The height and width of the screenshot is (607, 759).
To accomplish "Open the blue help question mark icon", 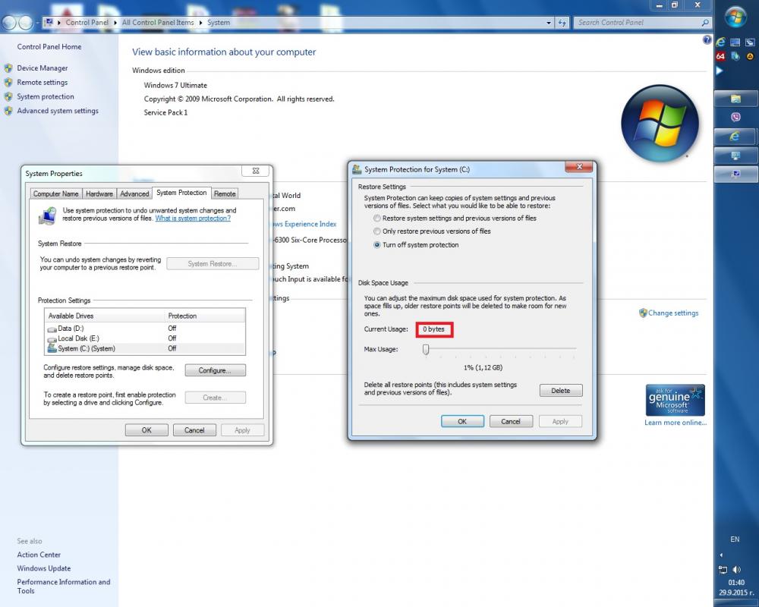I will tap(707, 39).
